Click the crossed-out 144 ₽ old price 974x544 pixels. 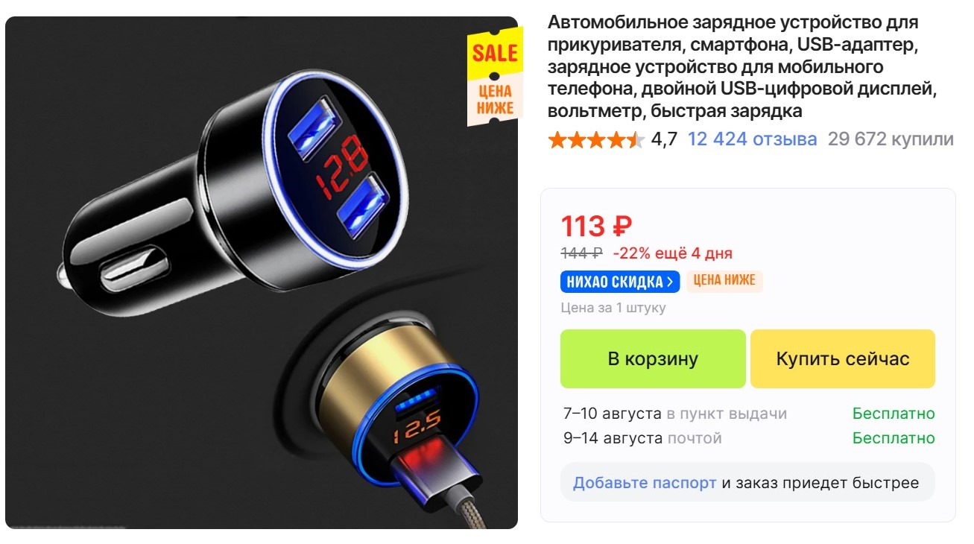[x=581, y=253]
